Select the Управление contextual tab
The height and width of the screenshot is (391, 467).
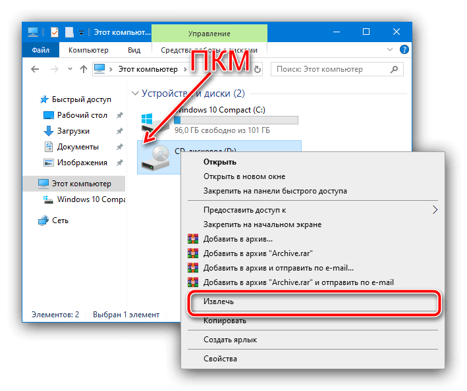tap(209, 34)
